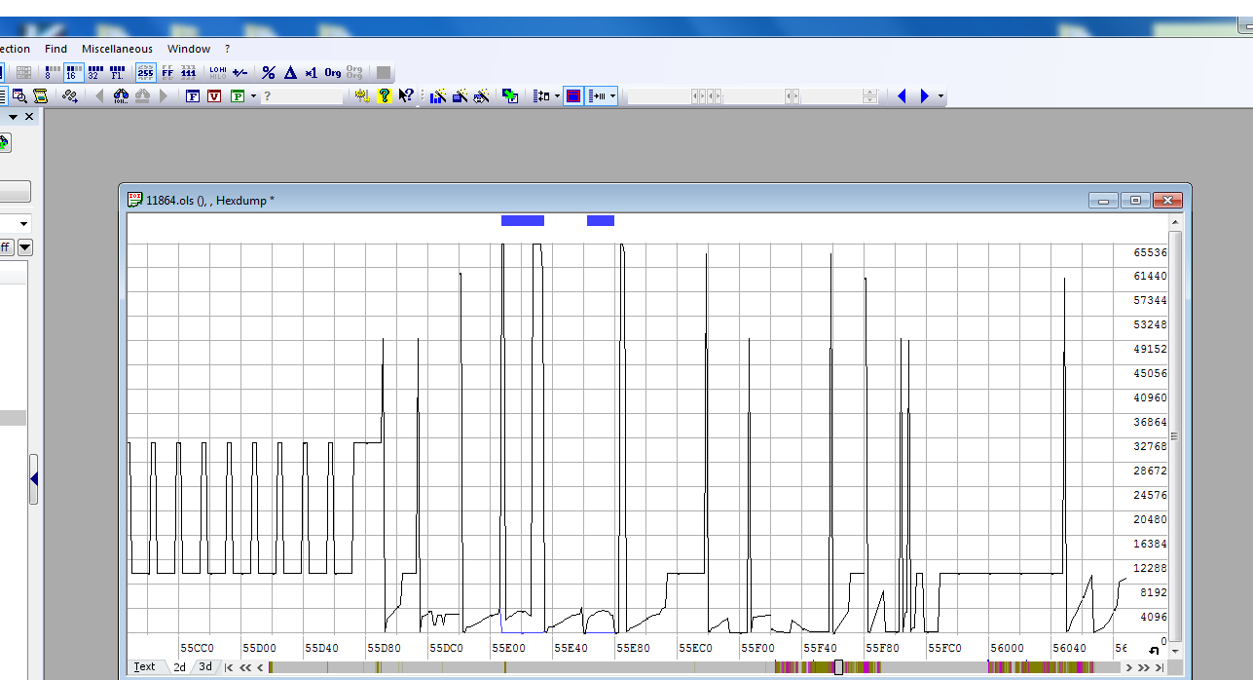Click the third wand assistant icon
This screenshot has height=680, width=1253.
[x=481, y=96]
